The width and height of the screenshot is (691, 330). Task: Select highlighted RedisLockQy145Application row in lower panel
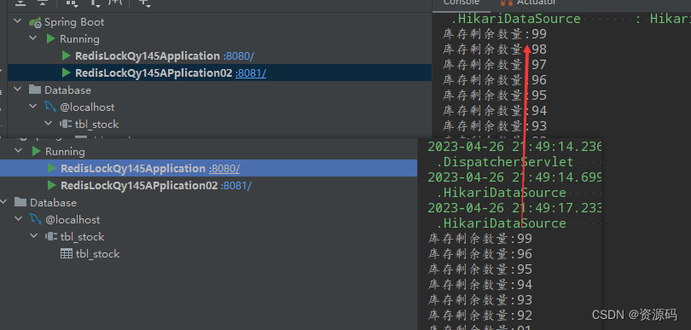(208, 168)
